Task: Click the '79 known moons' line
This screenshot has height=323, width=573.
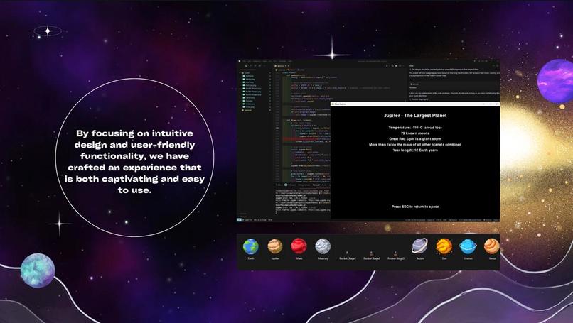Action: (415, 133)
